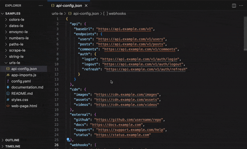Click the webhooks breadcrumb

coord(117,14)
